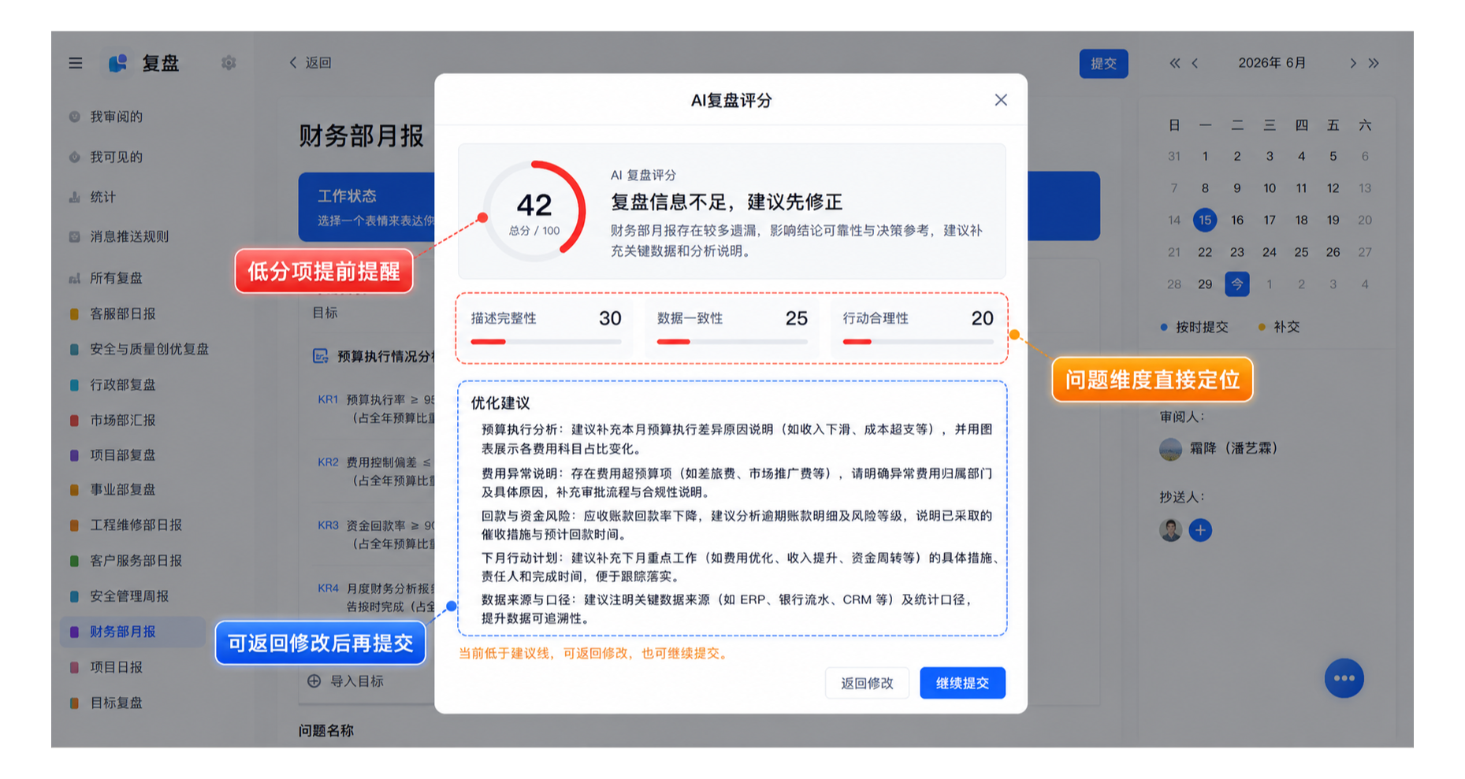Go back with the 返回 arrow

(x=310, y=63)
